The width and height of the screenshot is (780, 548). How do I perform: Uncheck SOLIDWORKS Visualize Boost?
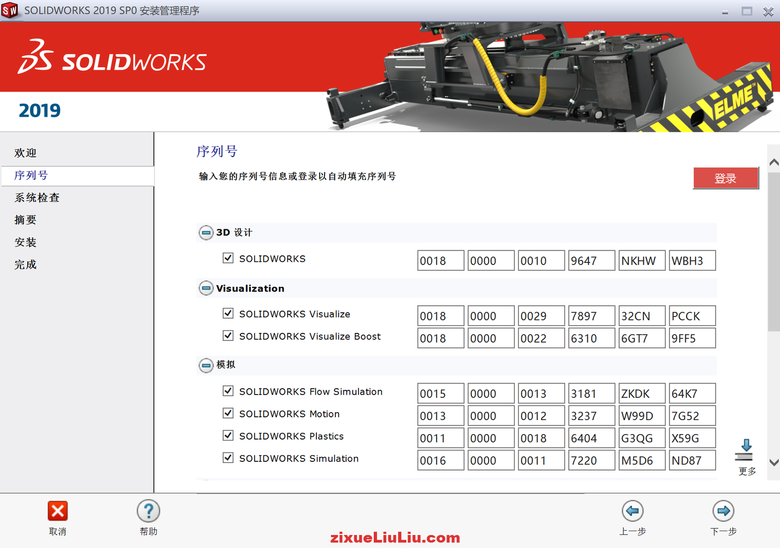tap(228, 336)
